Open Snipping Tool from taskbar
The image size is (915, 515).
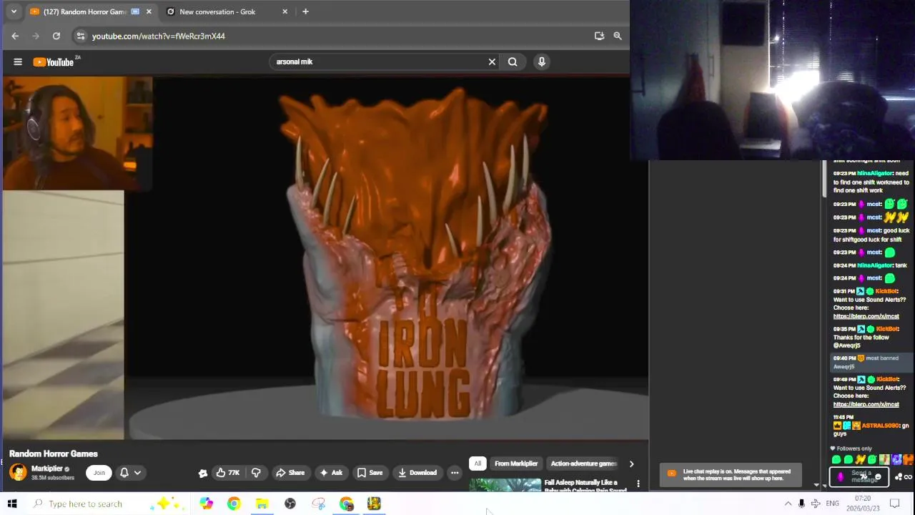click(318, 504)
